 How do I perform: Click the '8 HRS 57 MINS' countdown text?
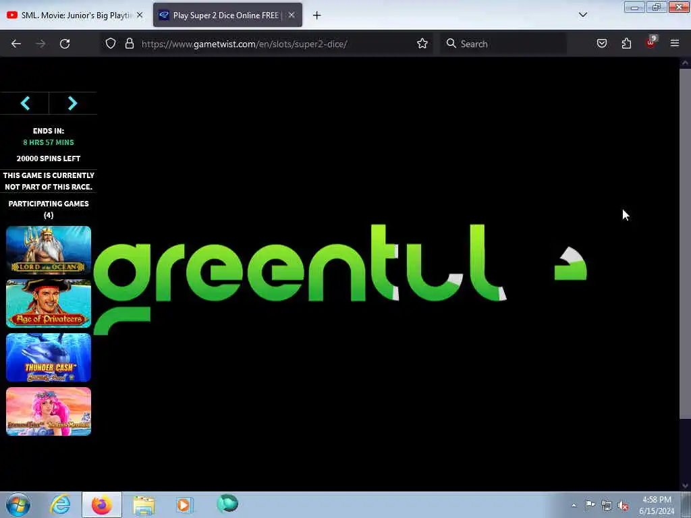[x=49, y=142]
